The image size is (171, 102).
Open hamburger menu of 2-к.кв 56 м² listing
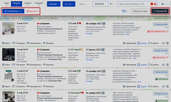(x=168, y=65)
